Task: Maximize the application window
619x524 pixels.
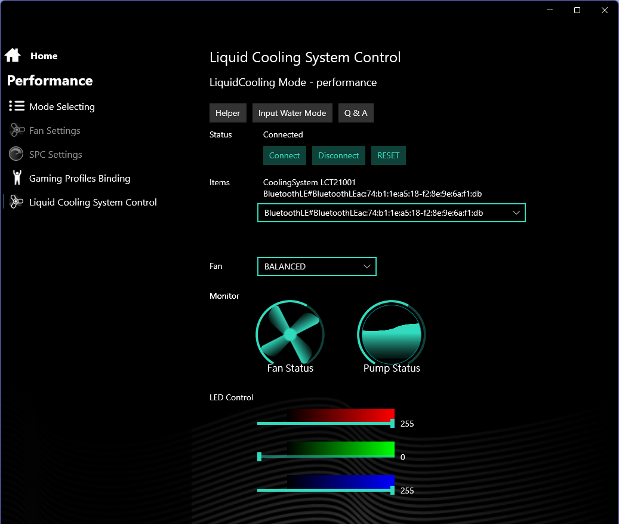Action: (x=577, y=10)
